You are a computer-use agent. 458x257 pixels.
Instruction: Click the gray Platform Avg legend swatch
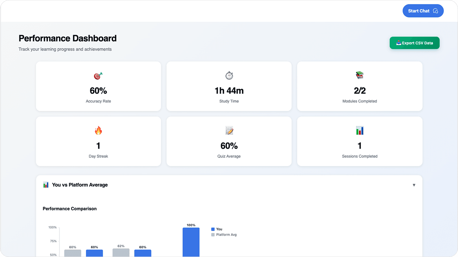pos(213,235)
